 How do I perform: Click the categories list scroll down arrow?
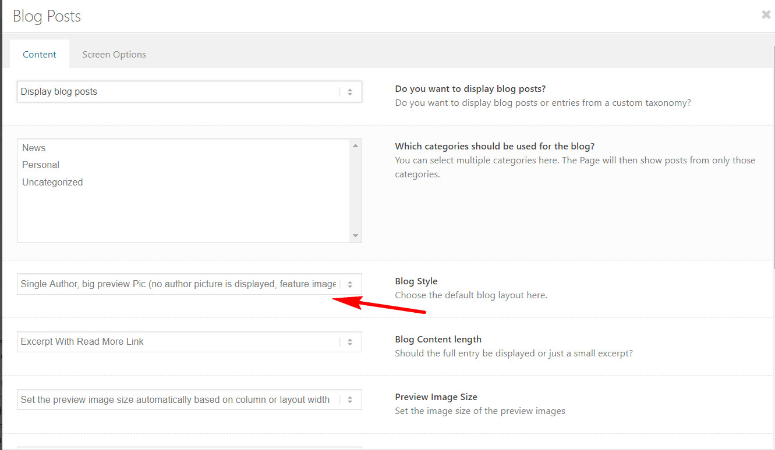coord(355,236)
